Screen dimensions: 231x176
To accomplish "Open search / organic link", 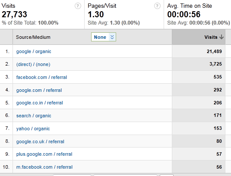I will [x=34, y=116].
